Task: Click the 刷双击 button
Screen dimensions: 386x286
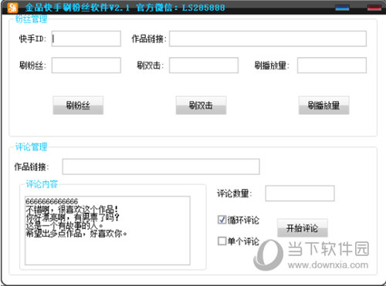Action: click(201, 105)
